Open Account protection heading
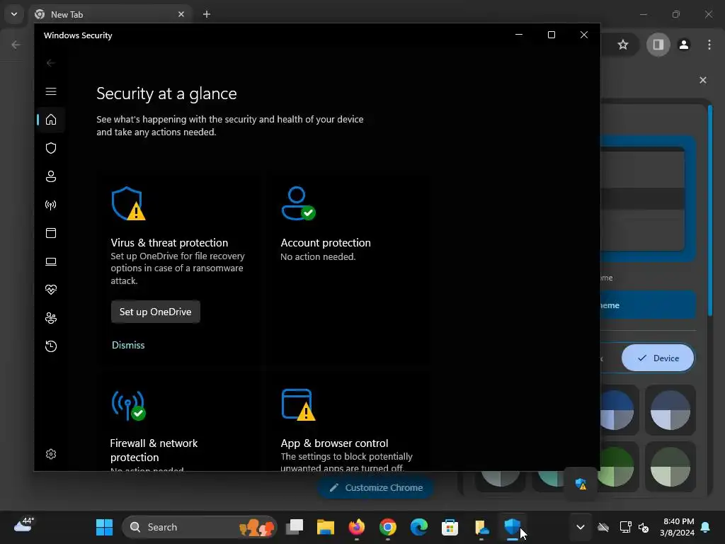 [326, 243]
